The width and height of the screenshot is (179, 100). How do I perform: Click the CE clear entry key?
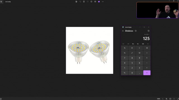(132, 48)
